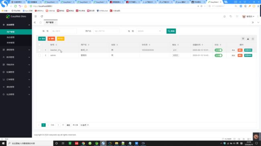Click the jump-to-page number input
Screen dimensions: 261x146
tap(58, 125)
